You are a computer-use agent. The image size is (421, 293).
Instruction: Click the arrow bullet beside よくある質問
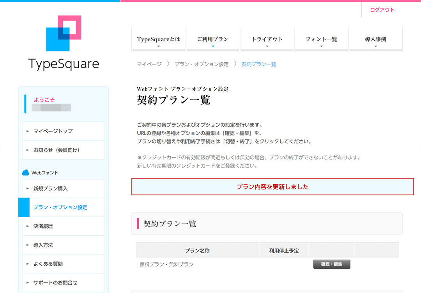(27, 264)
